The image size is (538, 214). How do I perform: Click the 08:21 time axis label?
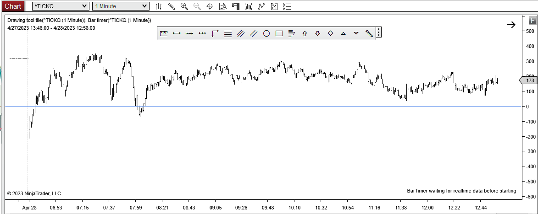(x=162, y=208)
